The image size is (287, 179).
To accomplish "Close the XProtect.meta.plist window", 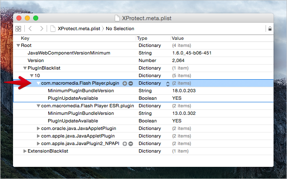I will click(19, 18).
